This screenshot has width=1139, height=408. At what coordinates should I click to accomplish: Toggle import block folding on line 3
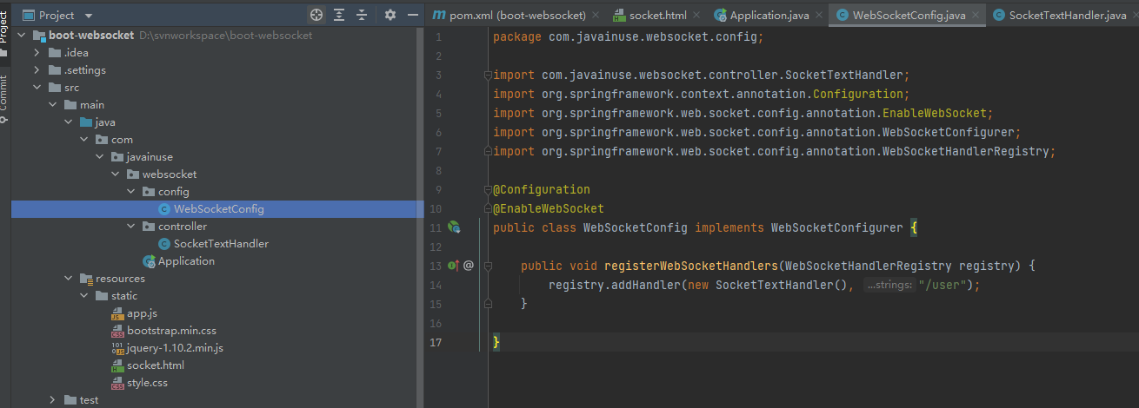(x=488, y=76)
